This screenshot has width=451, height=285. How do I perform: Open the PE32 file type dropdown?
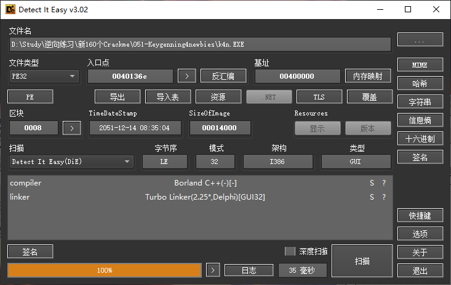[x=43, y=76]
